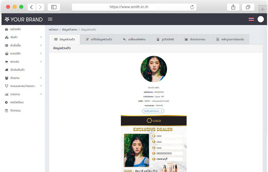Switch to the เปลี่ยนรหัสผ่าน tab
Viewport: 268px width, 172px height.
[x=134, y=39]
